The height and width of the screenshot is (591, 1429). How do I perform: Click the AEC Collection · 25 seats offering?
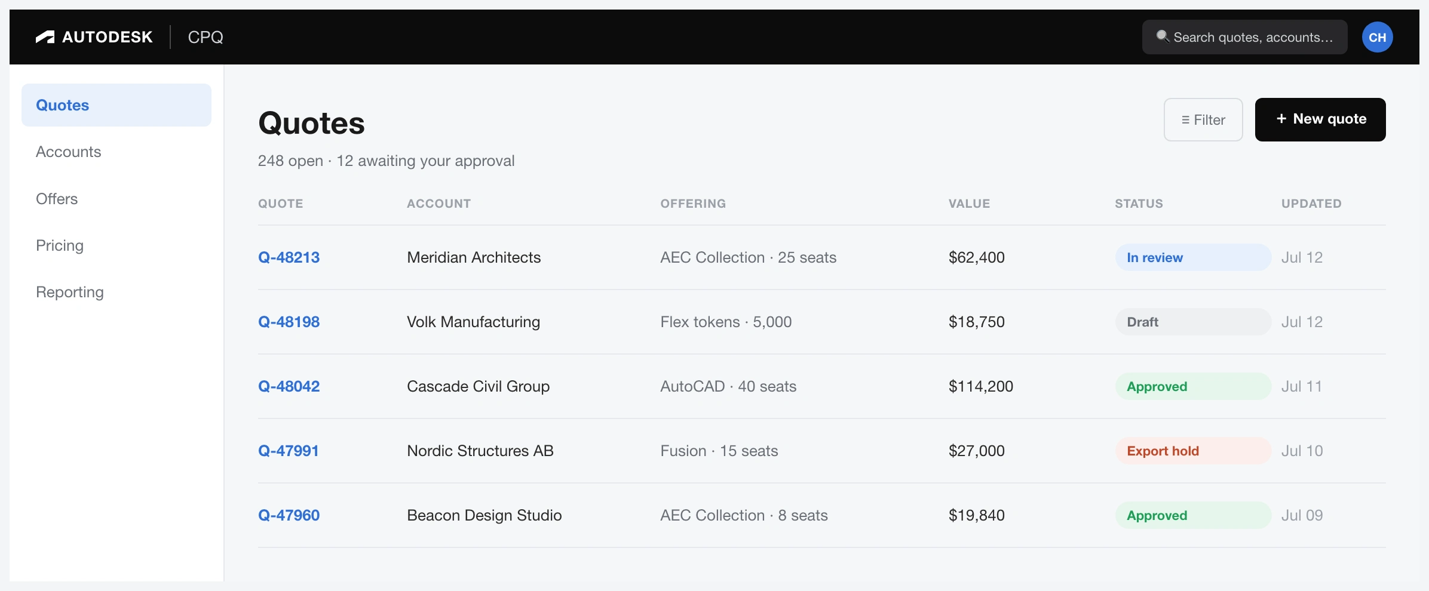748,257
